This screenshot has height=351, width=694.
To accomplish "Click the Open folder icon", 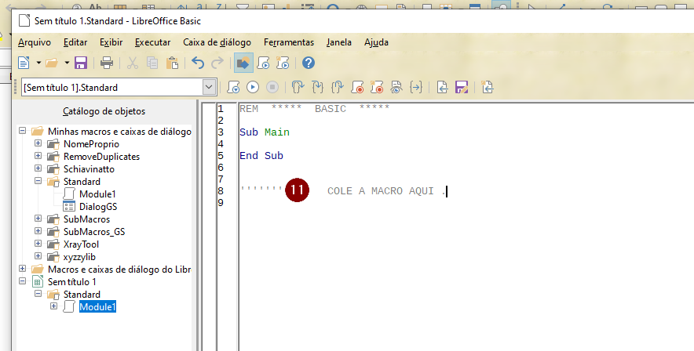I will 53,63.
